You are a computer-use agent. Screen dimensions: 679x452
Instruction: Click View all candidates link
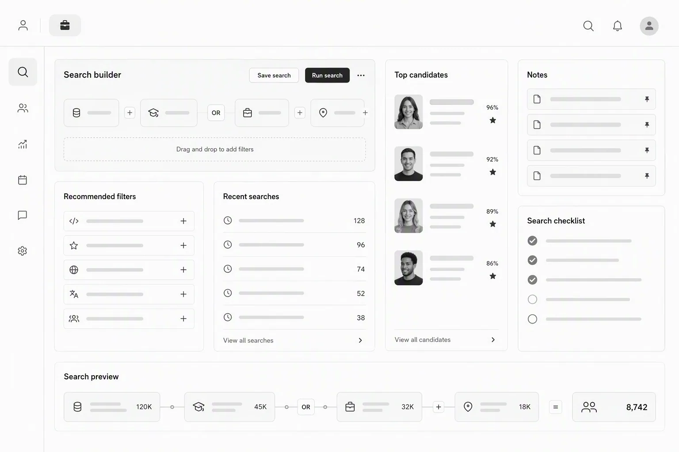coord(423,339)
